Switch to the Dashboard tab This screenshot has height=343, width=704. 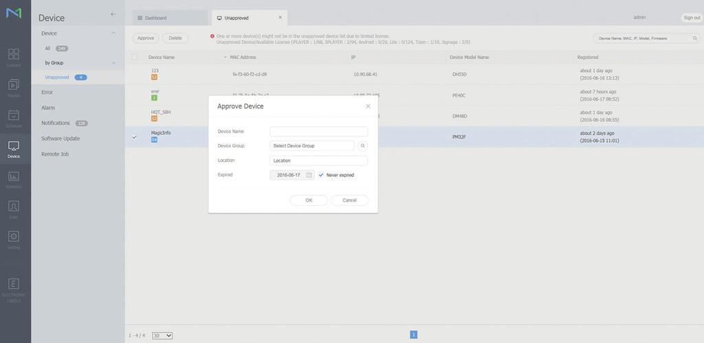pos(171,18)
